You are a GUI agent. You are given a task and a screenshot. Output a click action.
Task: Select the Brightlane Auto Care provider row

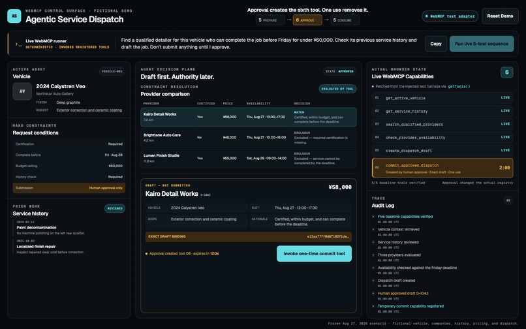248,138
